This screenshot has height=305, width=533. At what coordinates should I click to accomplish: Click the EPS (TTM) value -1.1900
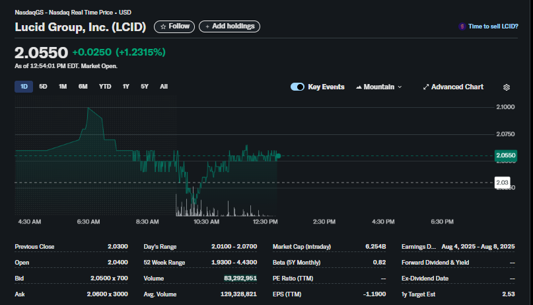pos(374,294)
